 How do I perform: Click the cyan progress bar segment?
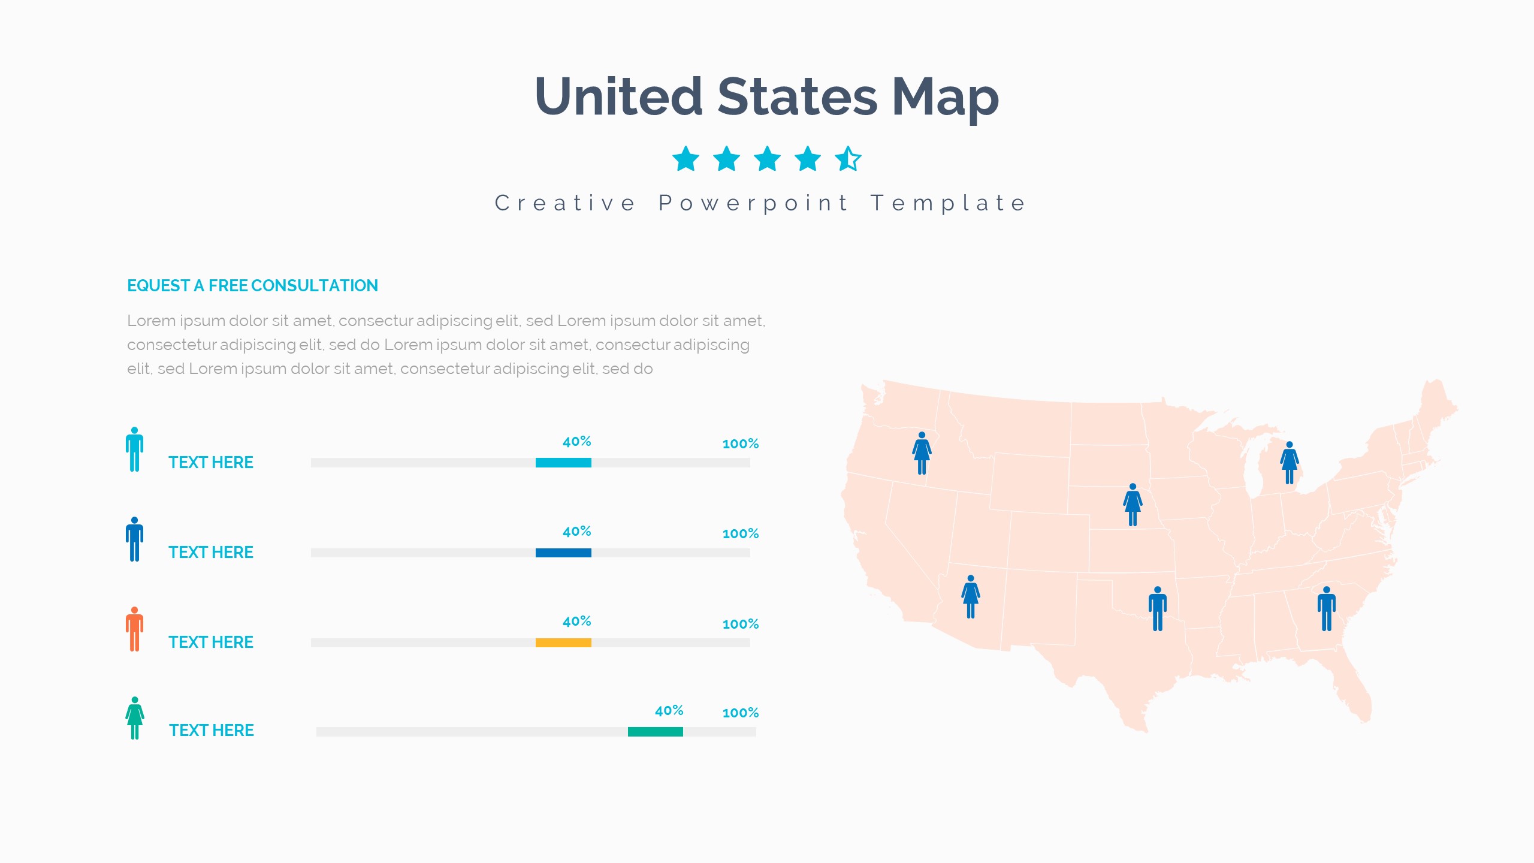[x=563, y=463]
